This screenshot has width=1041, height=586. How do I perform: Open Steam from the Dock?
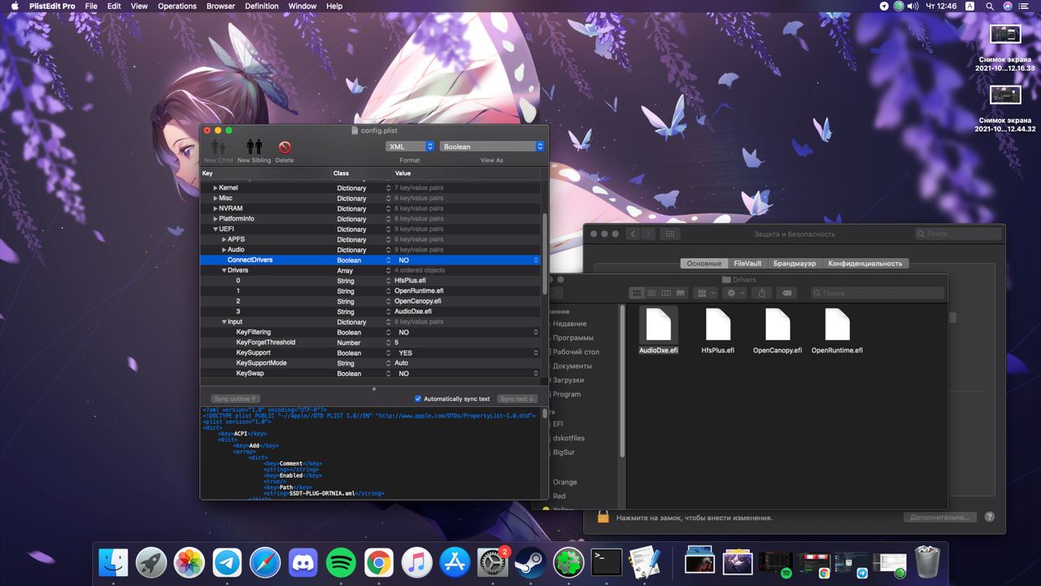(530, 562)
